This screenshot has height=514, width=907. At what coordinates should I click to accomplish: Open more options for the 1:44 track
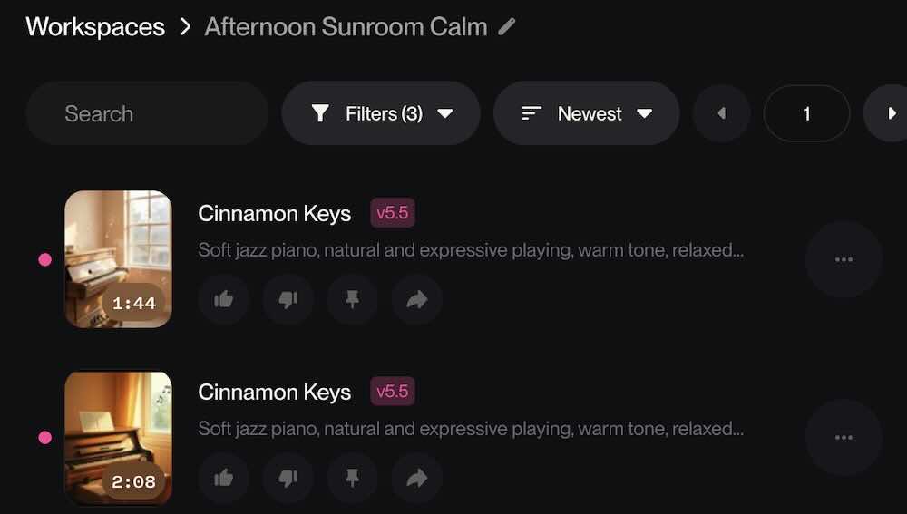(x=844, y=259)
